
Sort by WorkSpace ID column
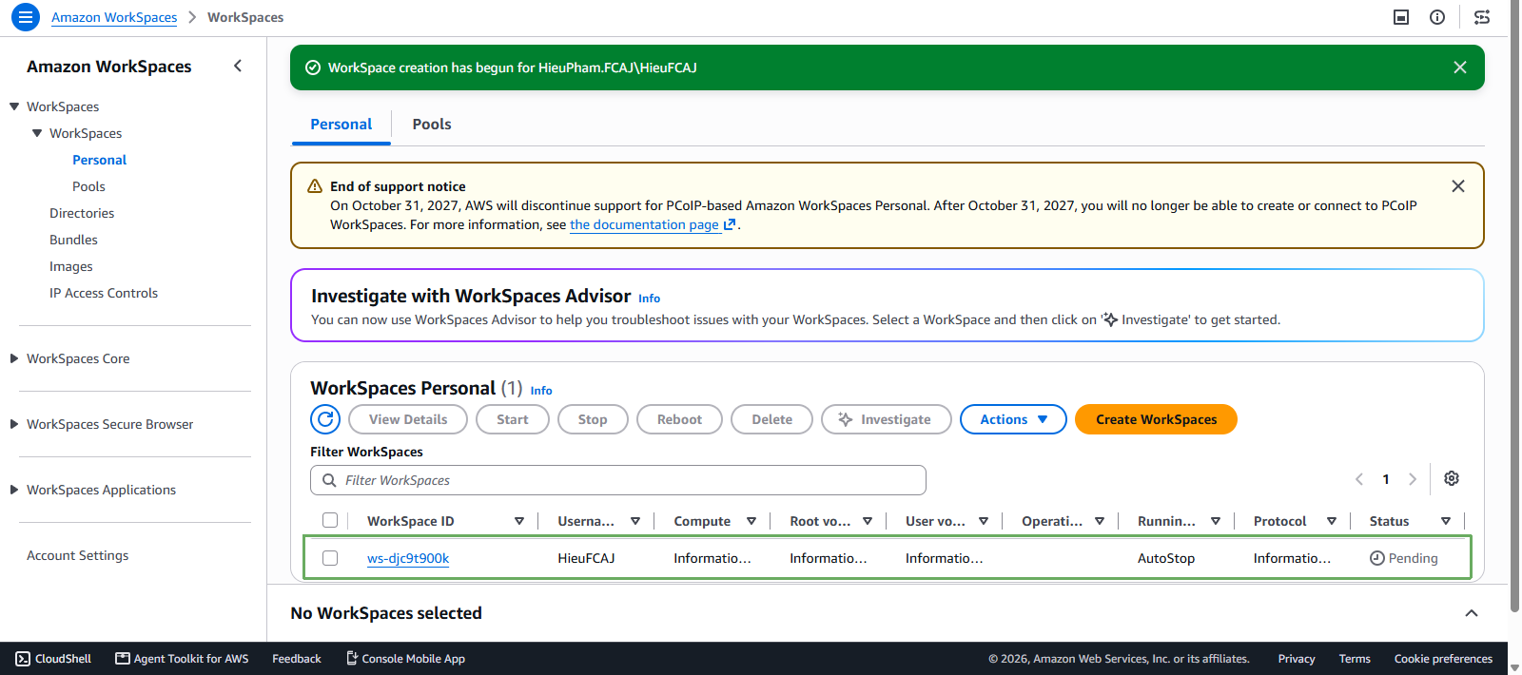(519, 521)
